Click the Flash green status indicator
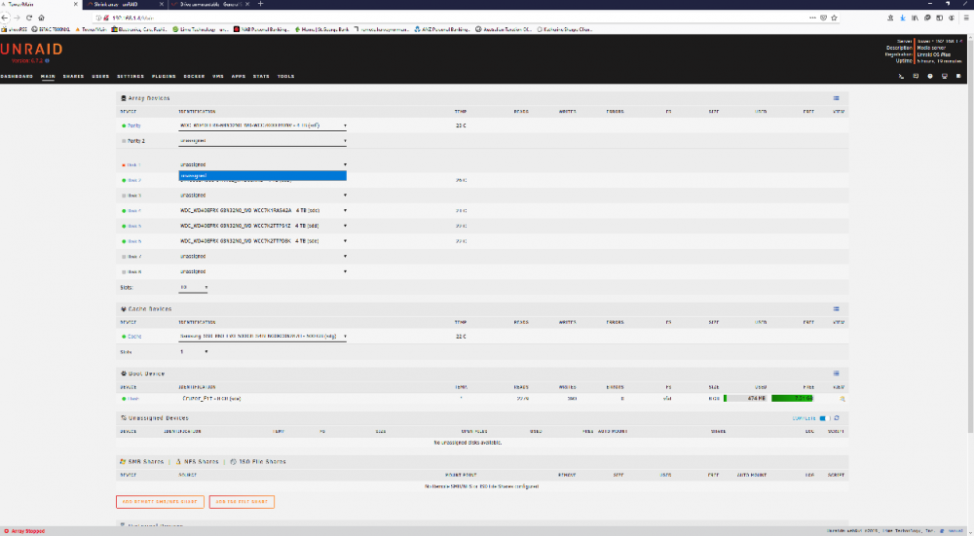Screen dimensions: 974x536 pyautogui.click(x=124, y=399)
